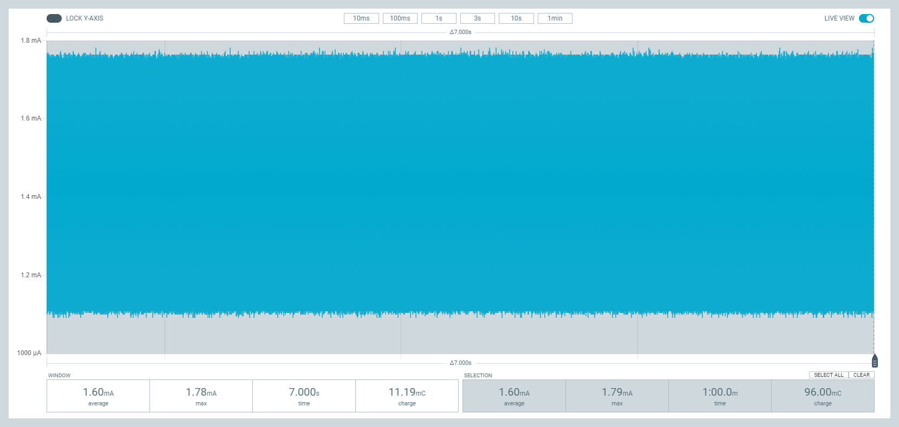
Task: Click the 1.2 mA y-axis label
Action: click(31, 275)
